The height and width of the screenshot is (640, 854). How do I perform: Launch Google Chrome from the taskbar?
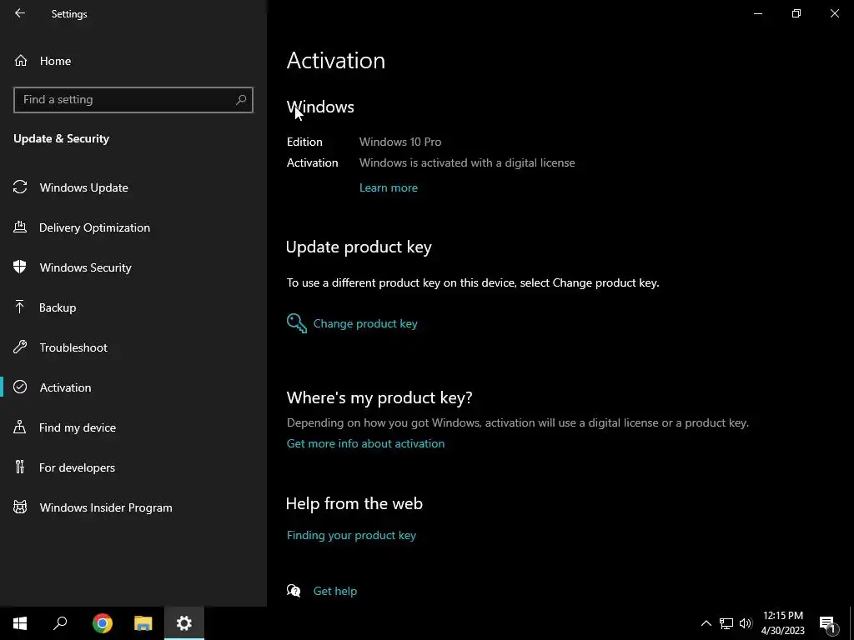click(x=103, y=623)
